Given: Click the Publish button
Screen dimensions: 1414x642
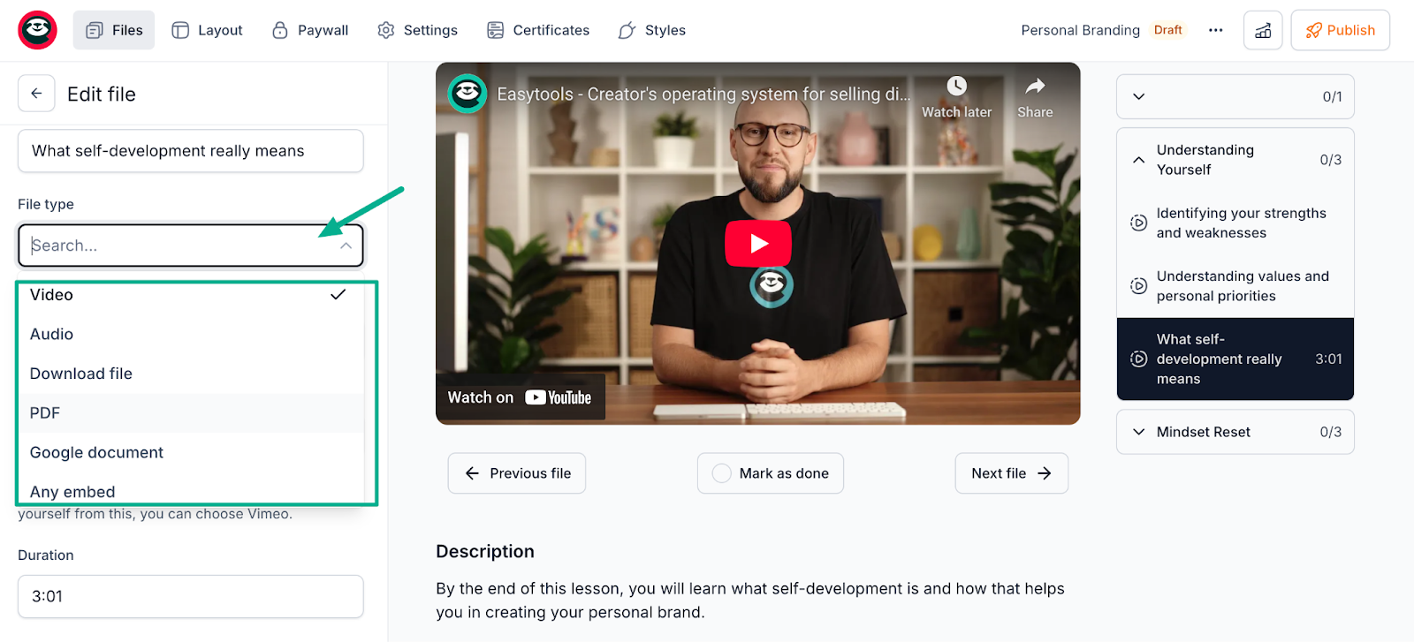Looking at the screenshot, I should click(x=1340, y=30).
